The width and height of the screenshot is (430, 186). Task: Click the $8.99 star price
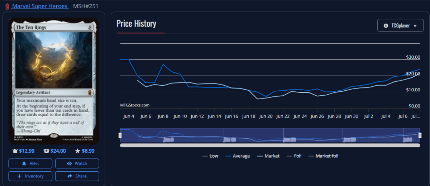point(88,151)
